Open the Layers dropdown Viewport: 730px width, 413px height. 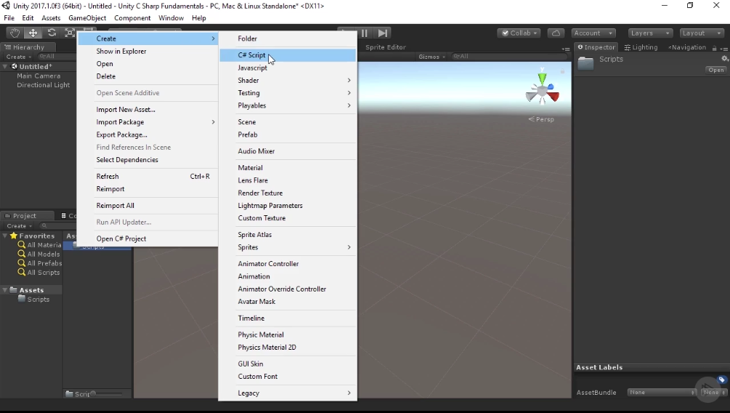(x=650, y=33)
